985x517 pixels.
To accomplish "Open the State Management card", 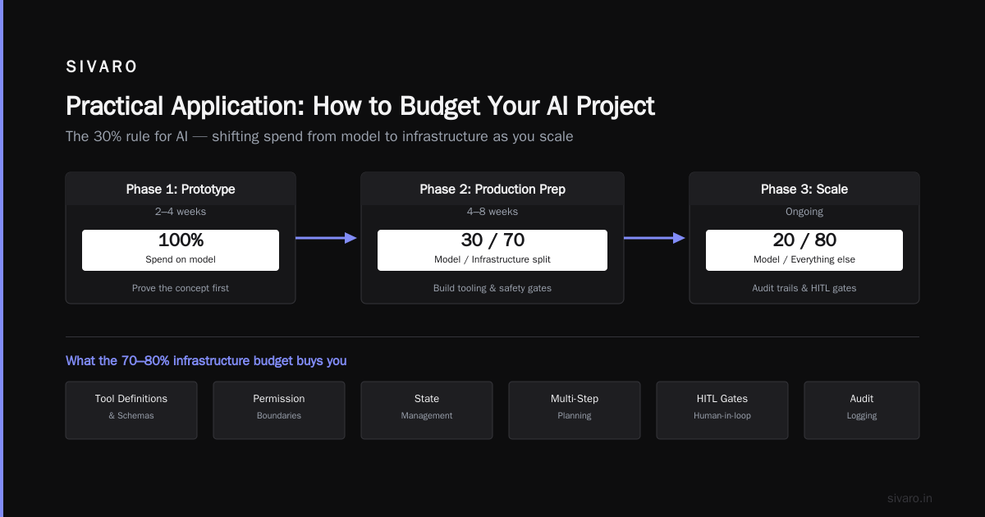I will pyautogui.click(x=427, y=410).
